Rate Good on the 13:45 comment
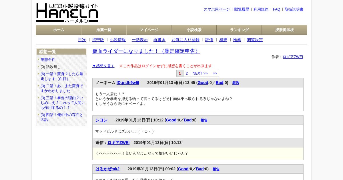The image size is (343, 180). [203, 83]
